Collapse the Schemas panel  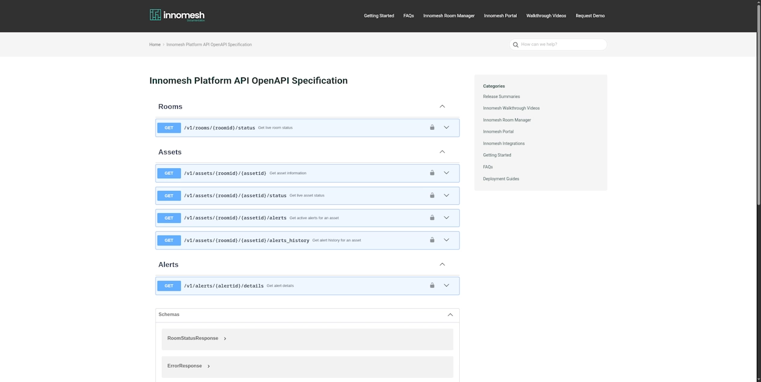pos(450,315)
